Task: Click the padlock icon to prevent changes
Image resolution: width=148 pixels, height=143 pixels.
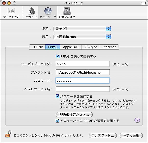Action: (8, 134)
